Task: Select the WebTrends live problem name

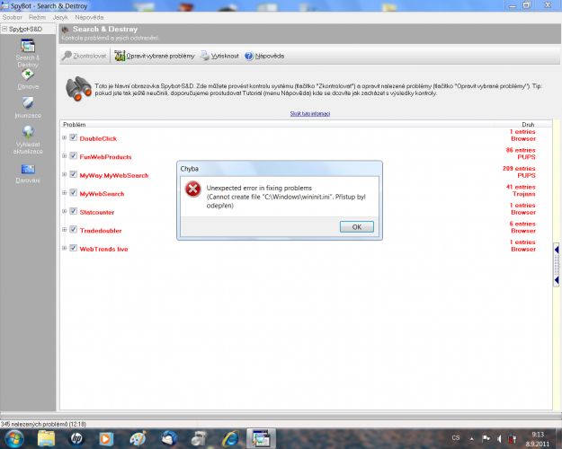Action: pos(103,250)
